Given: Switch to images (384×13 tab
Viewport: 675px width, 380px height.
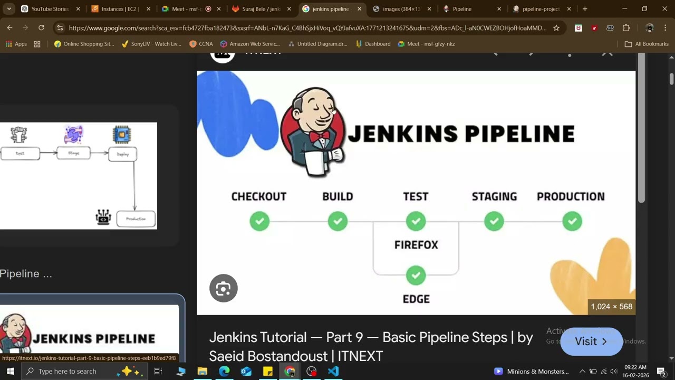Looking at the screenshot, I should click(x=402, y=9).
